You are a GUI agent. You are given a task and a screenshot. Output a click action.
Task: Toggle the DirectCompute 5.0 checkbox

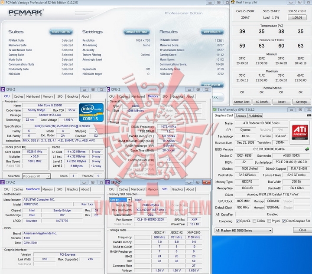coord(284,221)
